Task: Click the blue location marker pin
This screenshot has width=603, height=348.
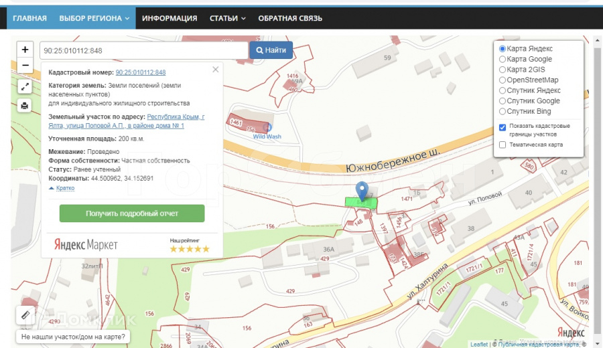Action: pos(361,191)
